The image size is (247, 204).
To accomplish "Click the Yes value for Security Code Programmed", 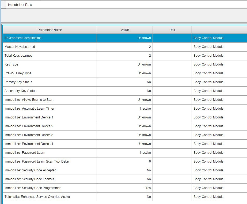I will (x=148, y=188).
